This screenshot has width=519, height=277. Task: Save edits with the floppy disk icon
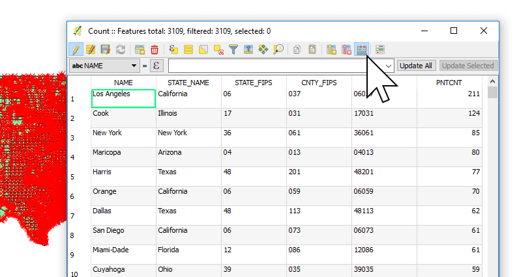click(x=106, y=49)
